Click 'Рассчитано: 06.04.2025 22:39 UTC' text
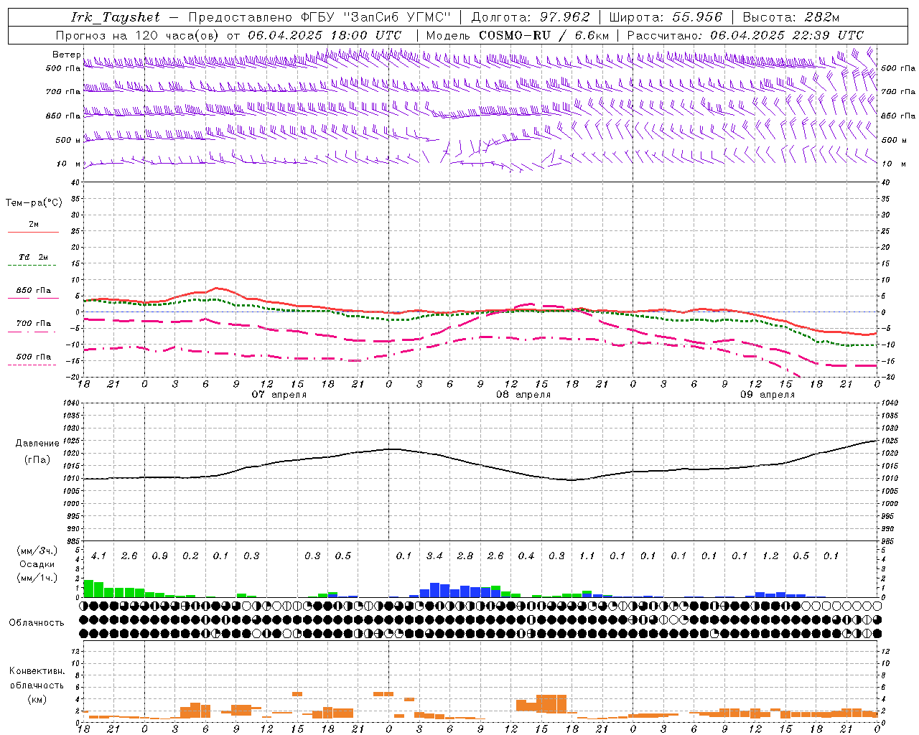Viewport: 919px width, 735px height. [745, 35]
